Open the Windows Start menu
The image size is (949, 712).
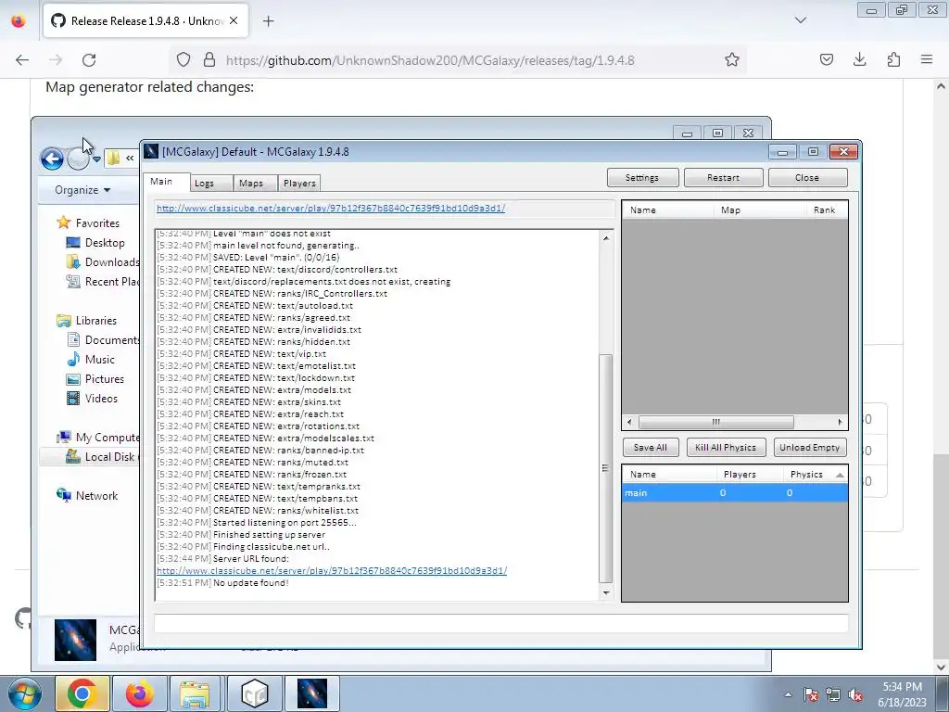coord(24,693)
